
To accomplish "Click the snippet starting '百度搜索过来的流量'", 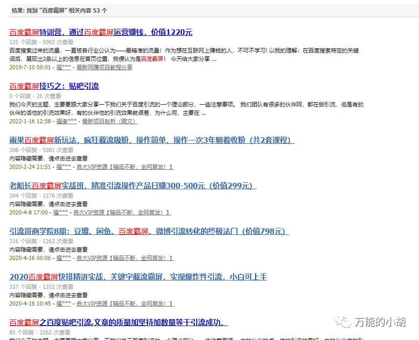I will tap(184, 55).
